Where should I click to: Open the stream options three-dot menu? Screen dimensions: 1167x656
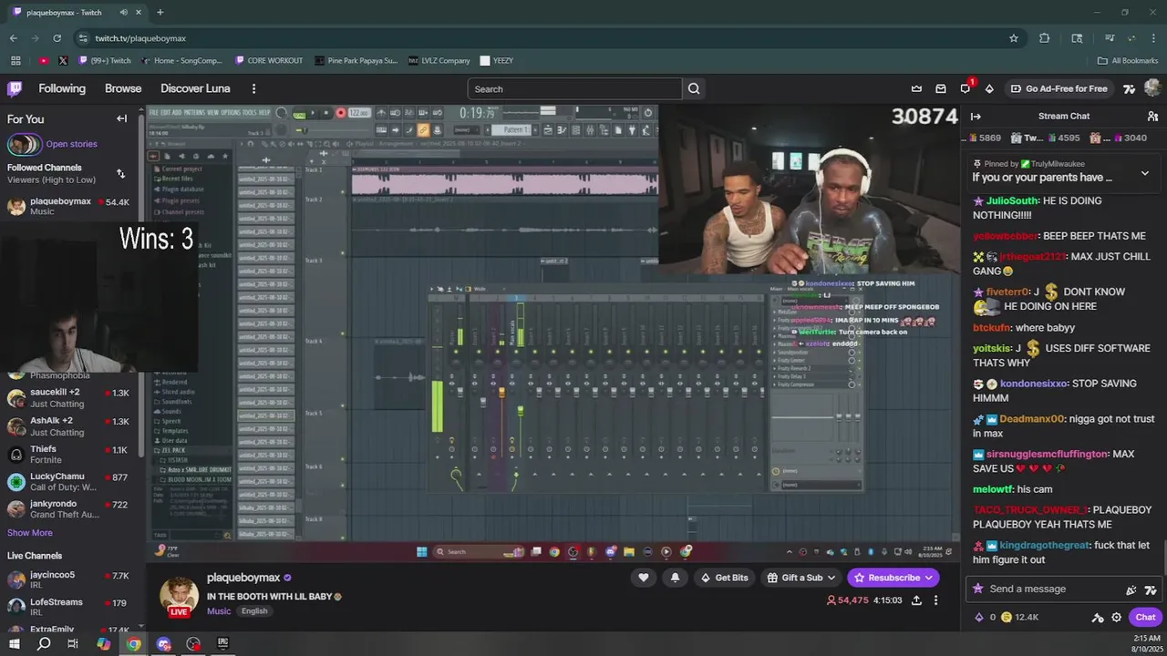(x=935, y=600)
